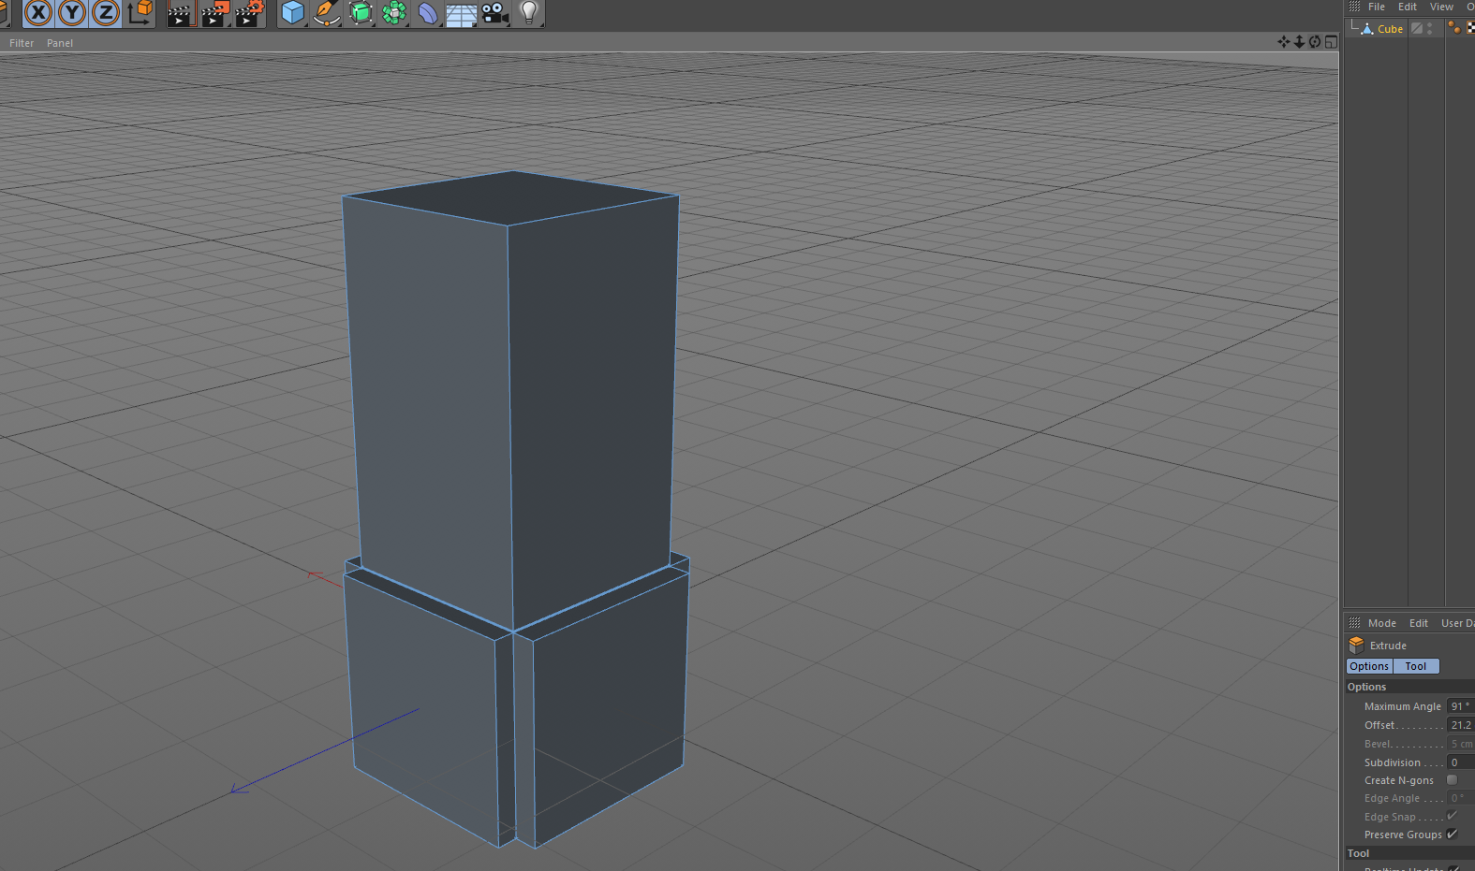Add a Light object
Image resolution: width=1475 pixels, height=871 pixels.
(529, 13)
